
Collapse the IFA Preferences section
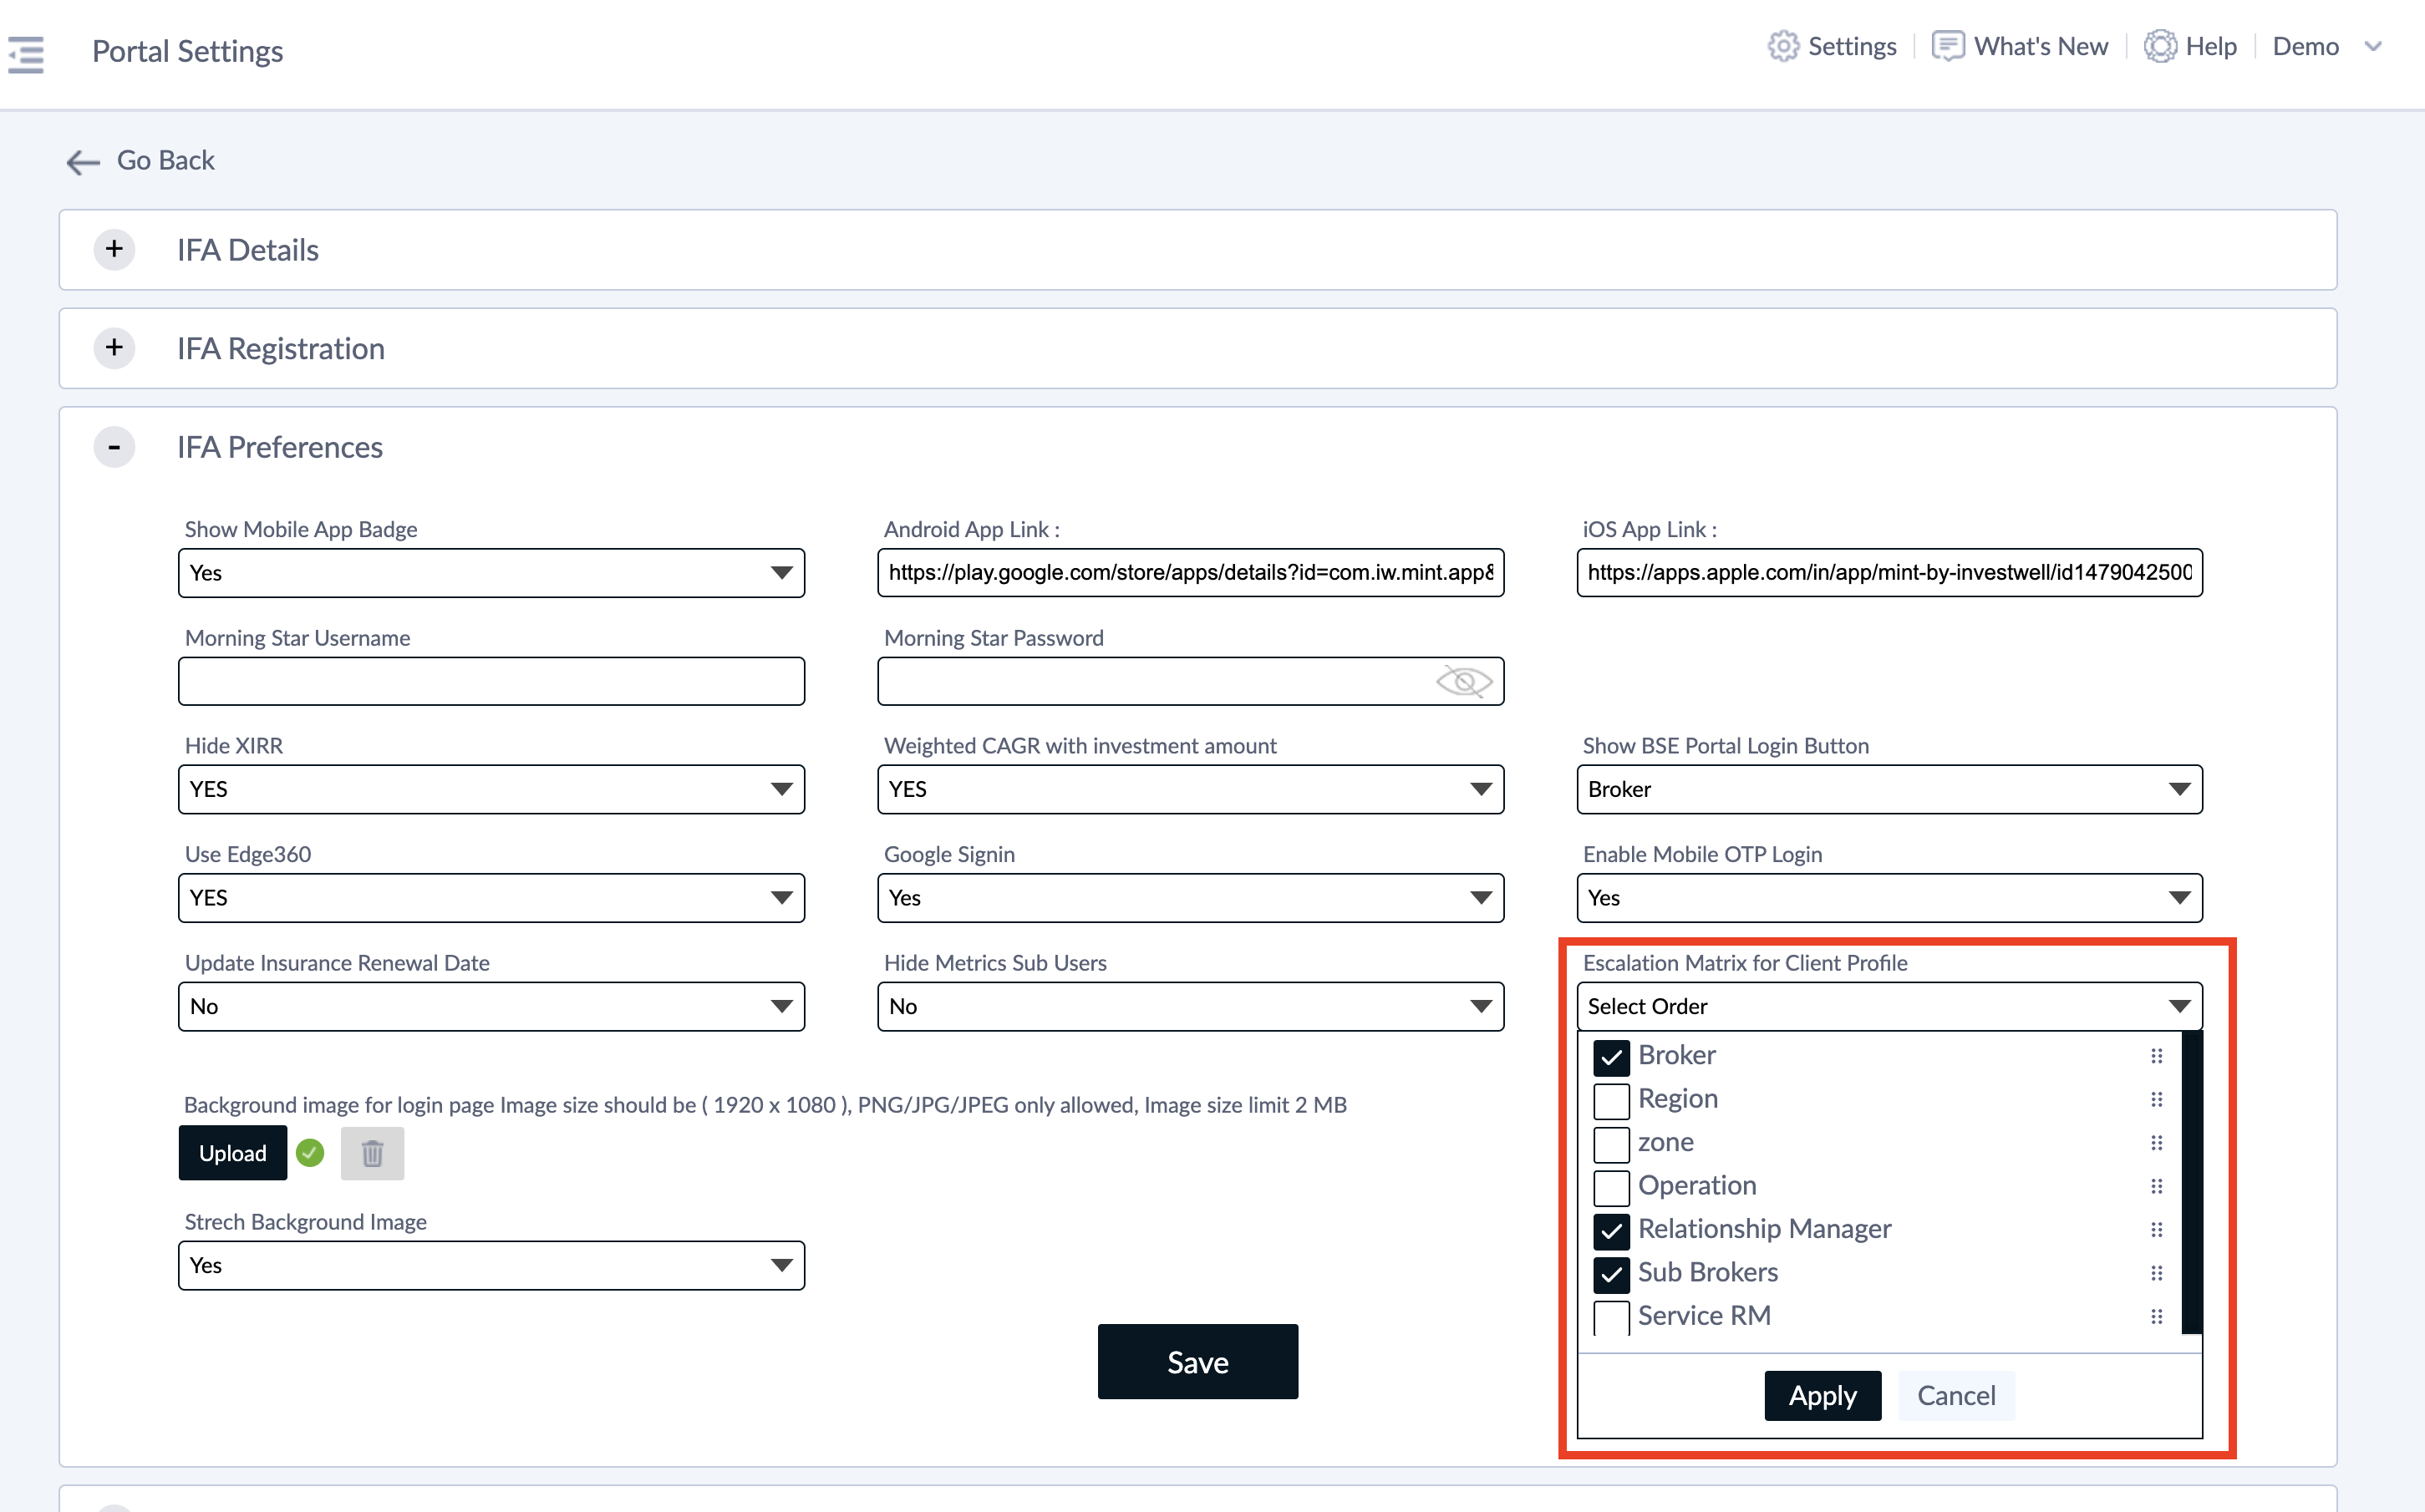115,447
